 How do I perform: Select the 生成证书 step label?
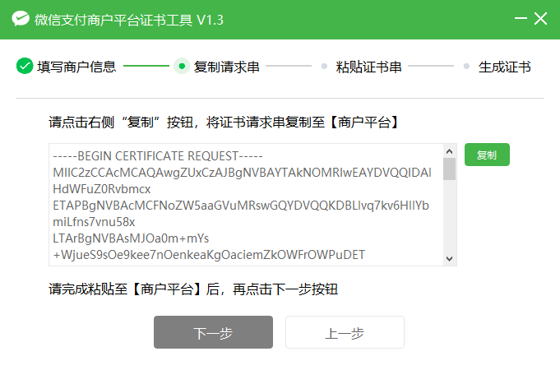(504, 67)
